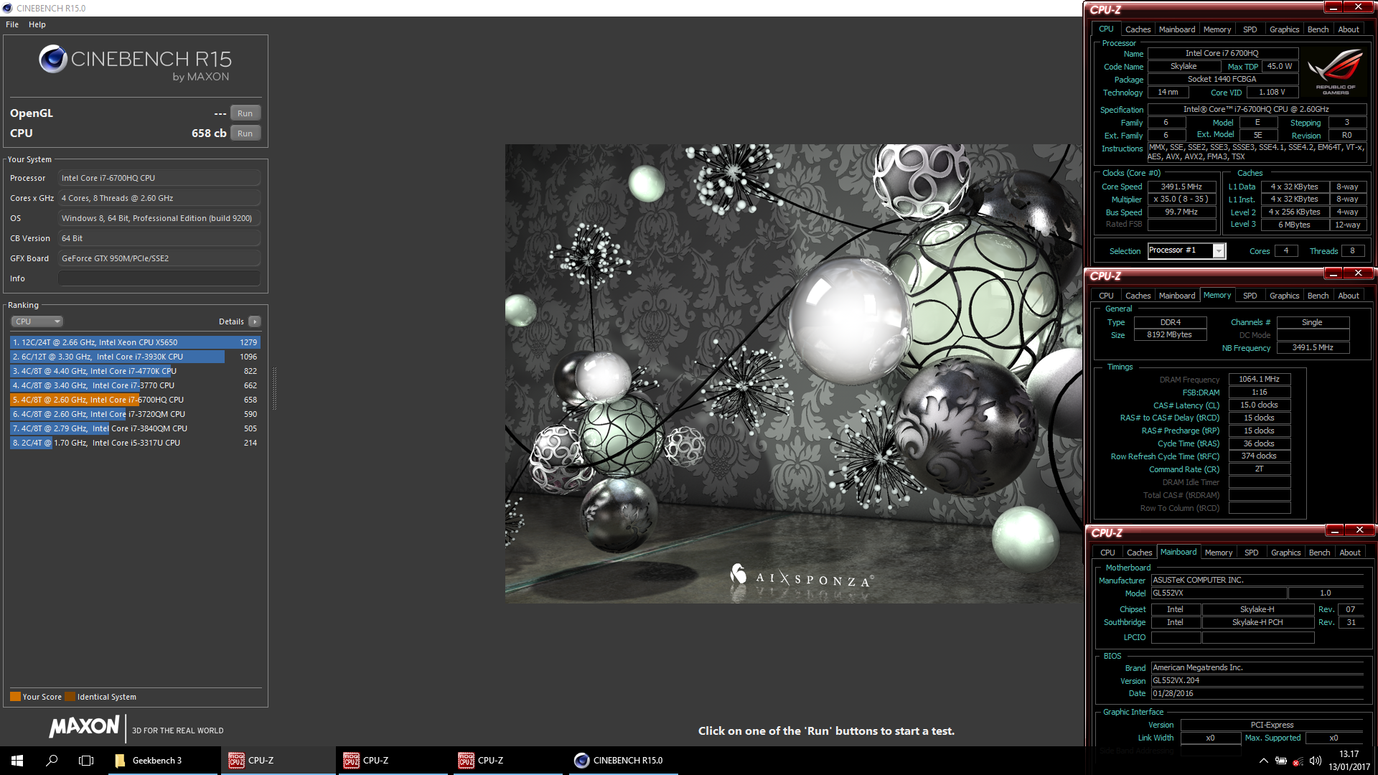Select ranking row Intel Core i7-3770 CPU
Image resolution: width=1378 pixels, height=775 pixels.
[135, 385]
